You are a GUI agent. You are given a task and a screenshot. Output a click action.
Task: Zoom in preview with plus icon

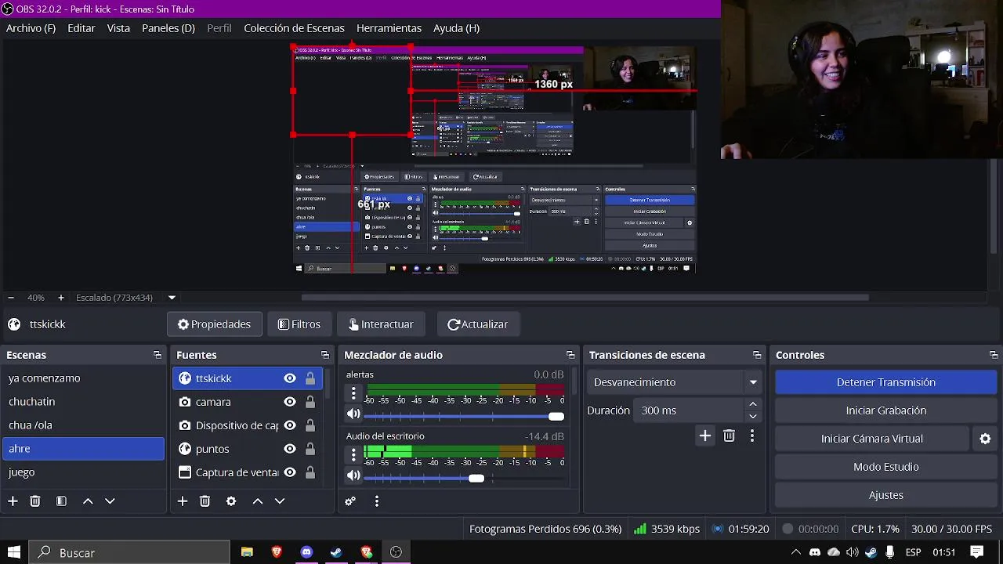[x=61, y=298]
